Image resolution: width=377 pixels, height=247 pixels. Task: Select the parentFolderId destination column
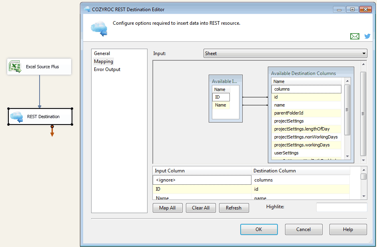point(306,113)
